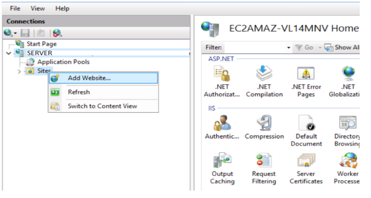
Task: Click the IIS group header
Action: 212,108
